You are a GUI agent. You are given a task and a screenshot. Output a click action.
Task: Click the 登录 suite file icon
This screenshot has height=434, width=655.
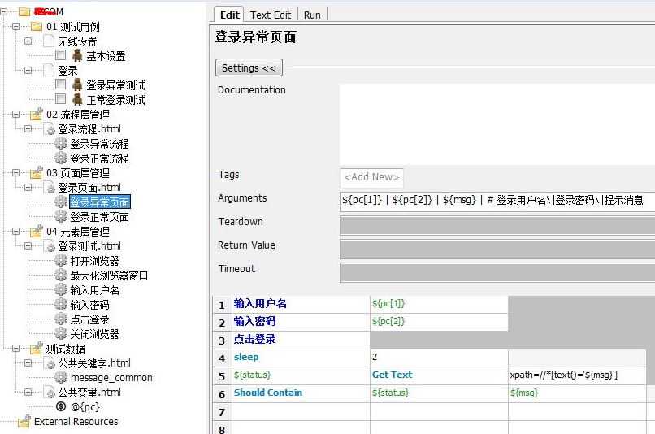tap(49, 70)
